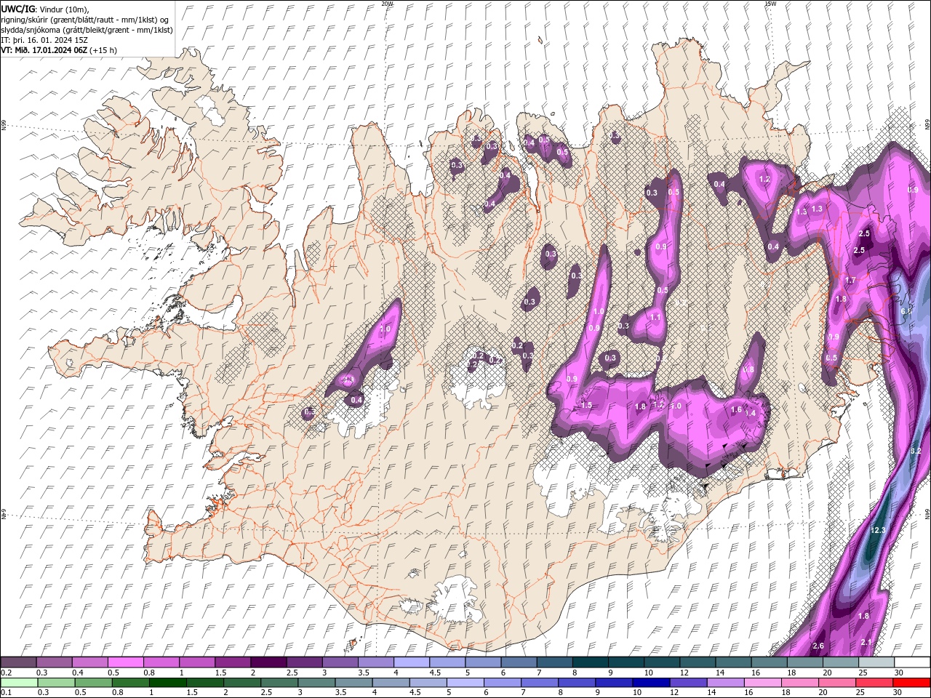The width and height of the screenshot is (931, 698).
Task: Pick the pale grey 25–30 snow legend swatch
Action: 876,662
